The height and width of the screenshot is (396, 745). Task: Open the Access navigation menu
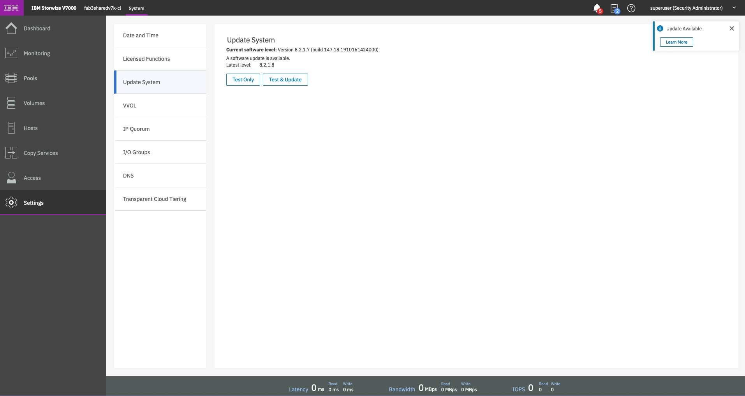coord(32,178)
